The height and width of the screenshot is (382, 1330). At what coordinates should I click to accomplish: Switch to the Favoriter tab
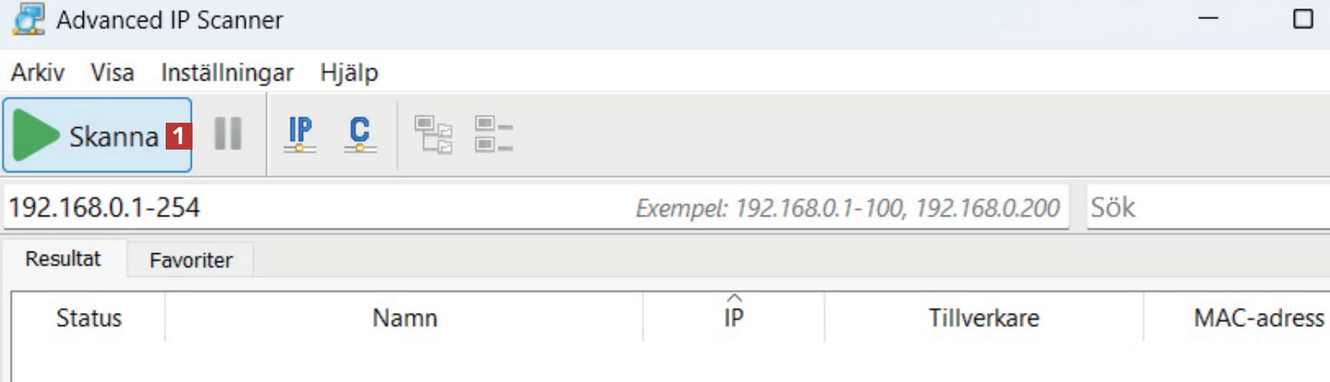[x=191, y=260]
